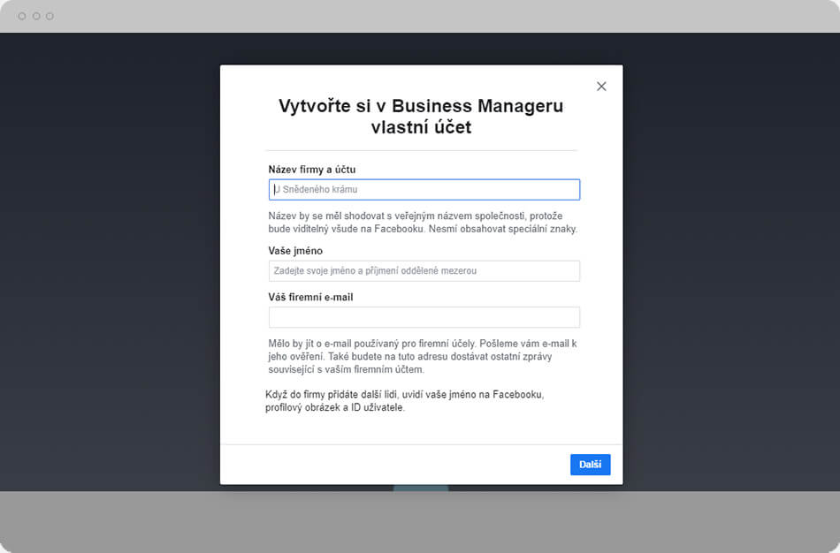
Task: Click the Vaše jméno label
Action: click(x=295, y=251)
